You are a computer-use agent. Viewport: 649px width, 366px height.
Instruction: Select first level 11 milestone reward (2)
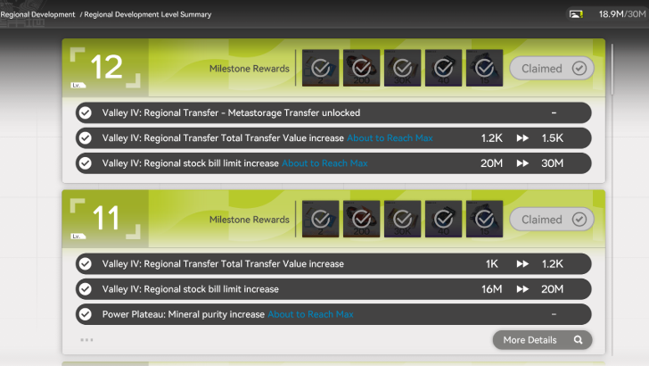pos(320,219)
